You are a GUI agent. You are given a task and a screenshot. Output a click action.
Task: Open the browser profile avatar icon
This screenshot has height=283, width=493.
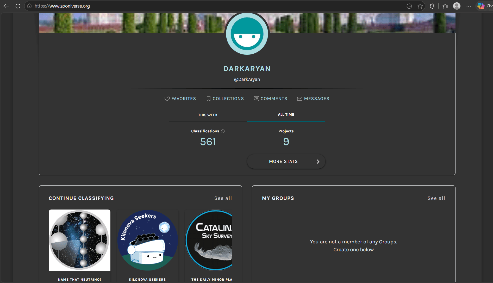point(457,6)
